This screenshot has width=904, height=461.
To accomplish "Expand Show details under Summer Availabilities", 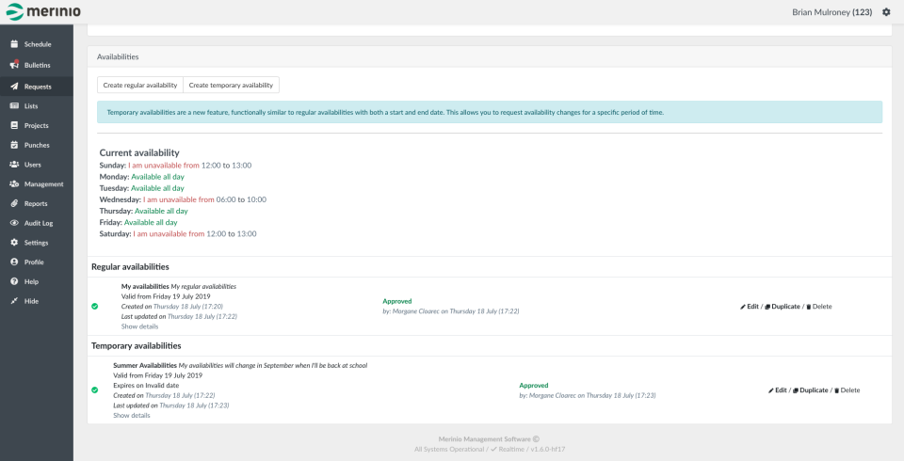I will pos(131,415).
